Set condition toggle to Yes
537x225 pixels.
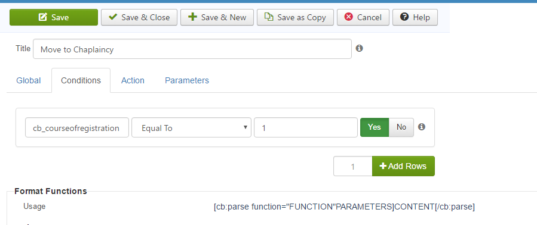(375, 127)
